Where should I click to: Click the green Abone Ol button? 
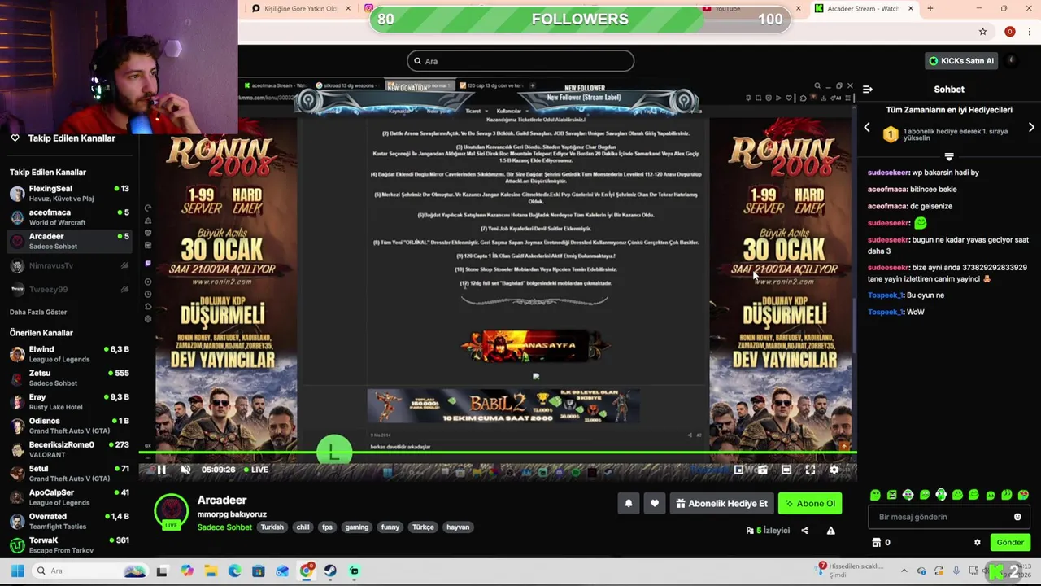point(810,503)
